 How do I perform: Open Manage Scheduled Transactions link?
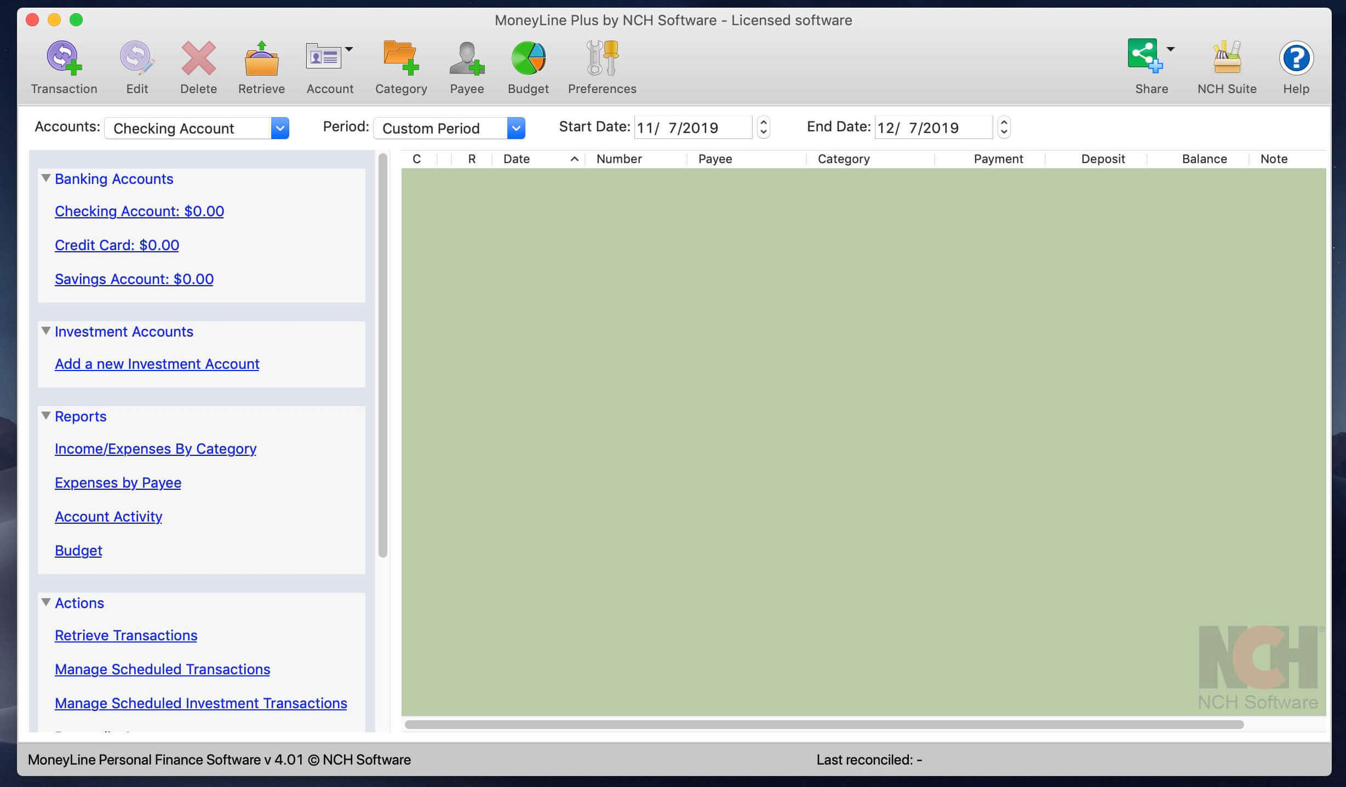coord(162,669)
